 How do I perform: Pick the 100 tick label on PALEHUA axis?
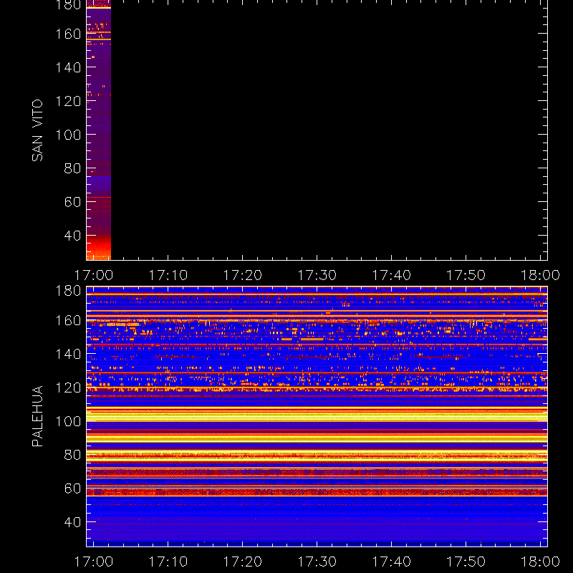tap(68, 421)
